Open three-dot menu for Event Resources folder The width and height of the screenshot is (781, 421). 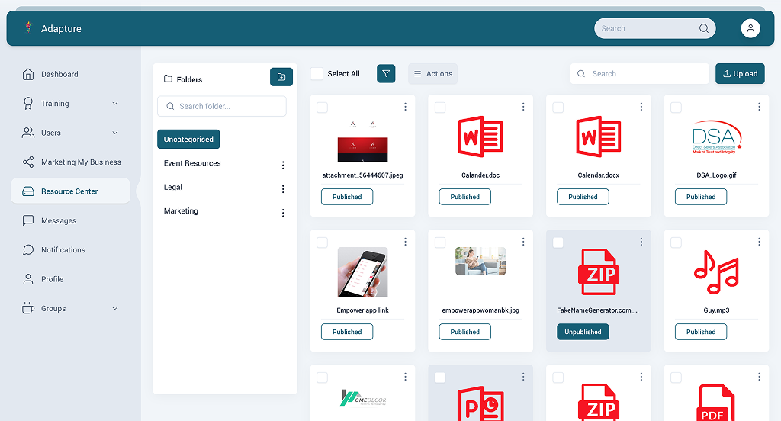pos(283,165)
